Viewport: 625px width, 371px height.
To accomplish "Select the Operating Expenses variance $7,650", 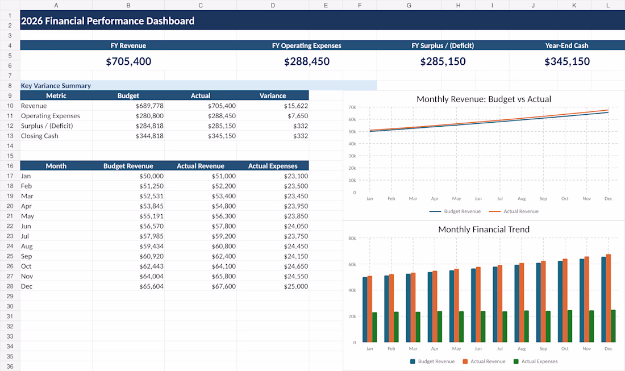I will (273, 115).
